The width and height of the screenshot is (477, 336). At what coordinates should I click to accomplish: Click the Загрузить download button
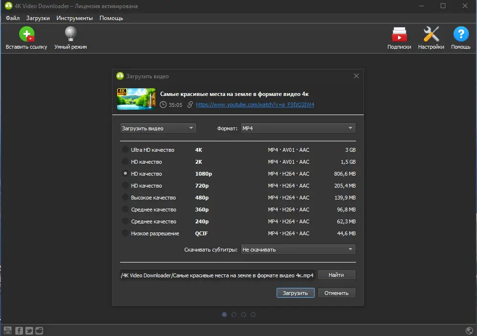pyautogui.click(x=295, y=293)
